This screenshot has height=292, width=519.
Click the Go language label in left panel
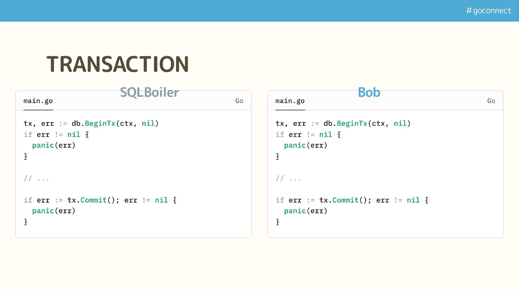[x=239, y=101]
